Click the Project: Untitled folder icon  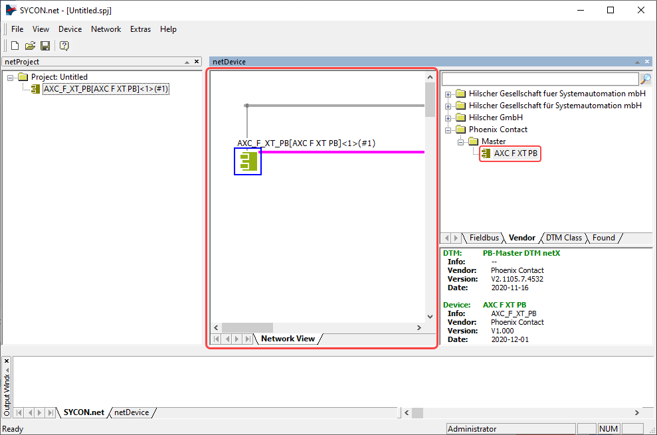[23, 76]
